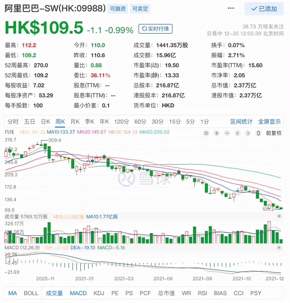The width and height of the screenshot is (290, 303).
Task: Click the 实时行情 refresh button
Action: coord(155,29)
